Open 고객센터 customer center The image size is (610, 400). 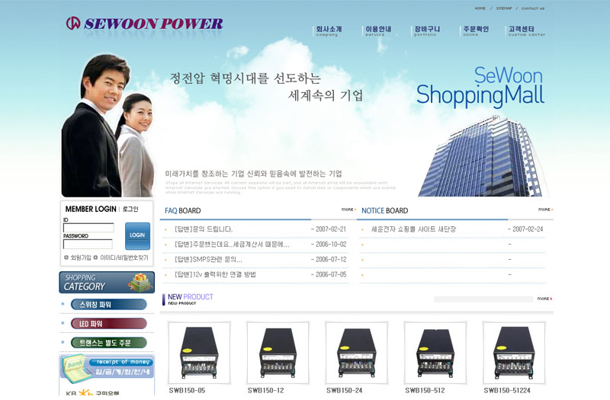(526, 30)
